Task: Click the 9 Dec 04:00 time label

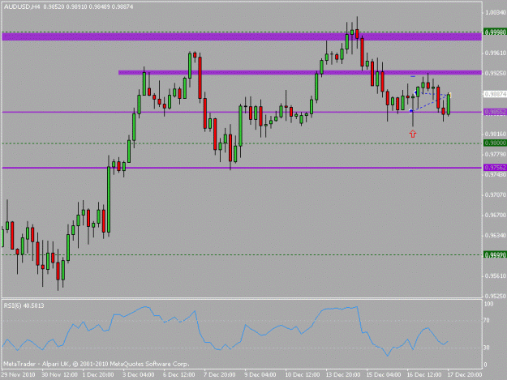Action: tap(260, 375)
